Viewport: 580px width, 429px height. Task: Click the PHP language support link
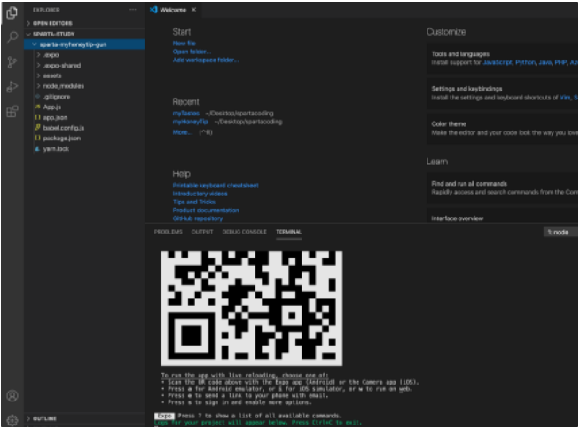pyautogui.click(x=560, y=62)
